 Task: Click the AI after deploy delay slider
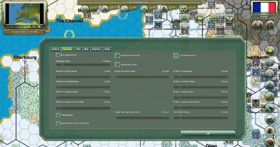click(201, 97)
